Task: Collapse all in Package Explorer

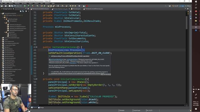Action: click(21, 11)
